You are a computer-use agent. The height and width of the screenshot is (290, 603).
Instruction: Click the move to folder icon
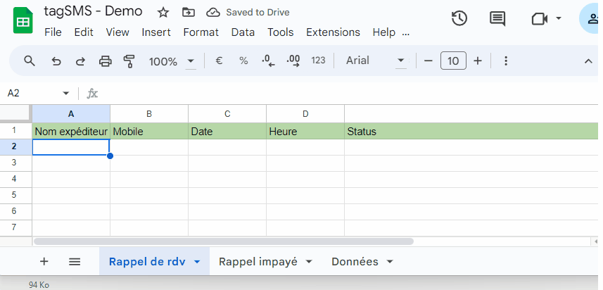(x=188, y=13)
